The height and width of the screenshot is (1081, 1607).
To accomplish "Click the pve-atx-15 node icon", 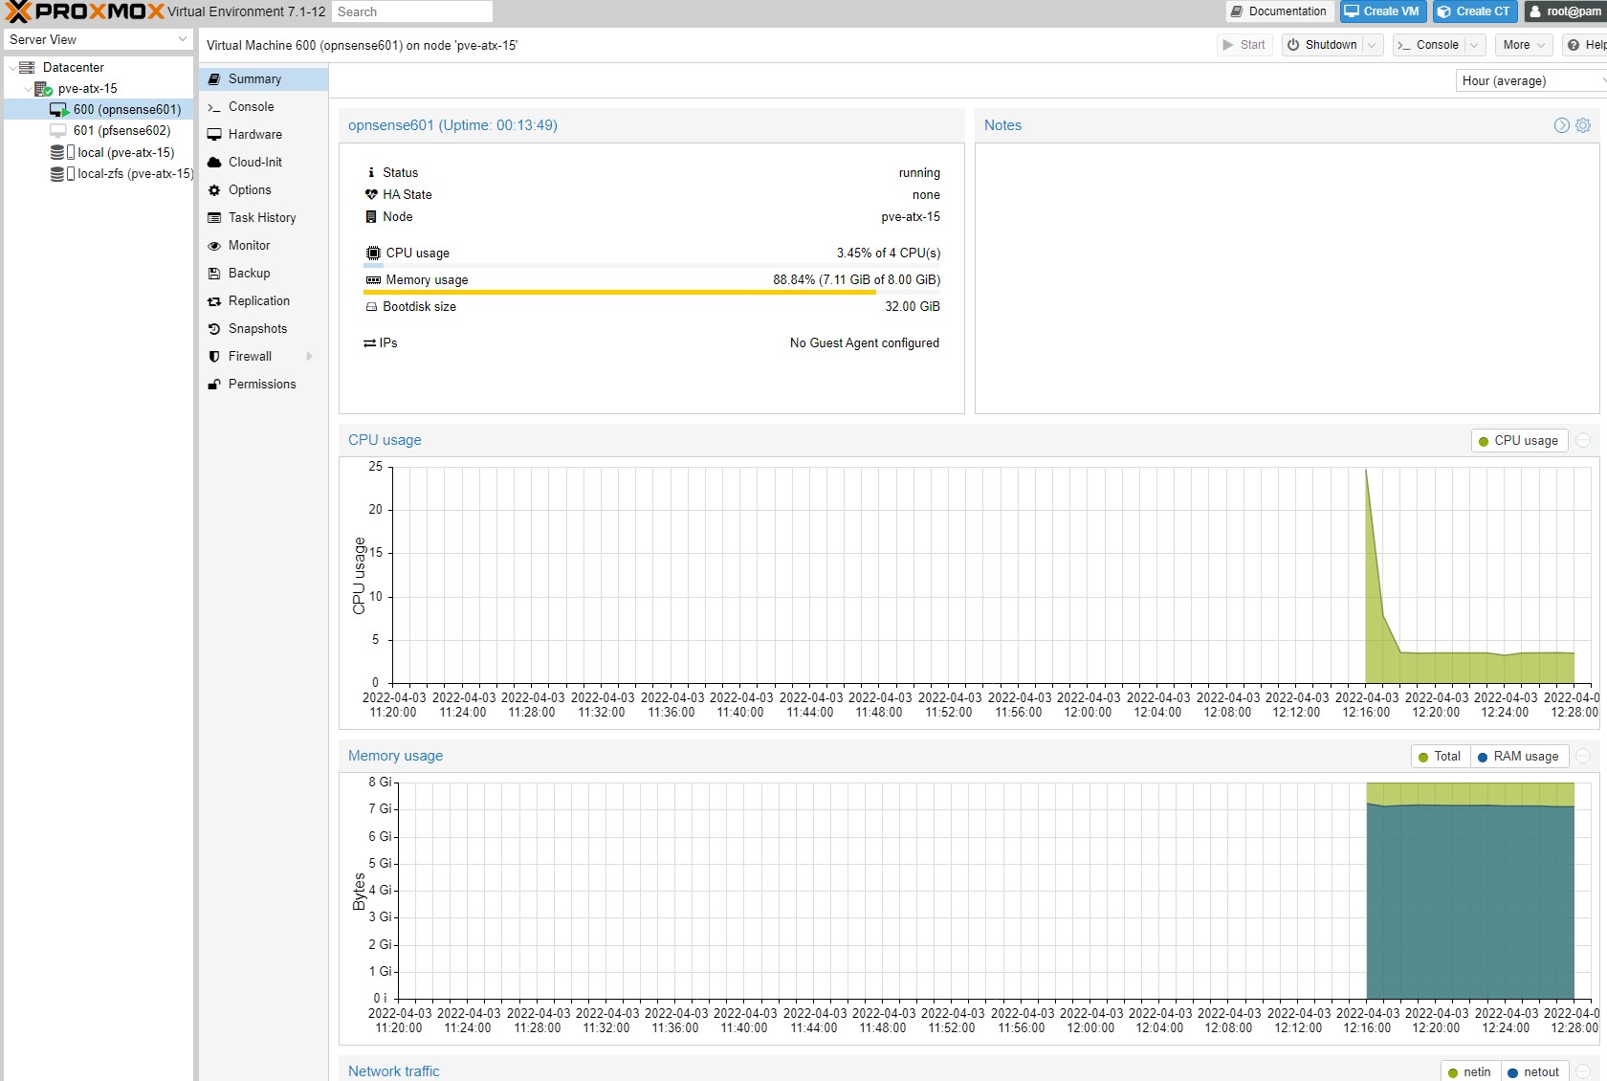I will coord(43,89).
